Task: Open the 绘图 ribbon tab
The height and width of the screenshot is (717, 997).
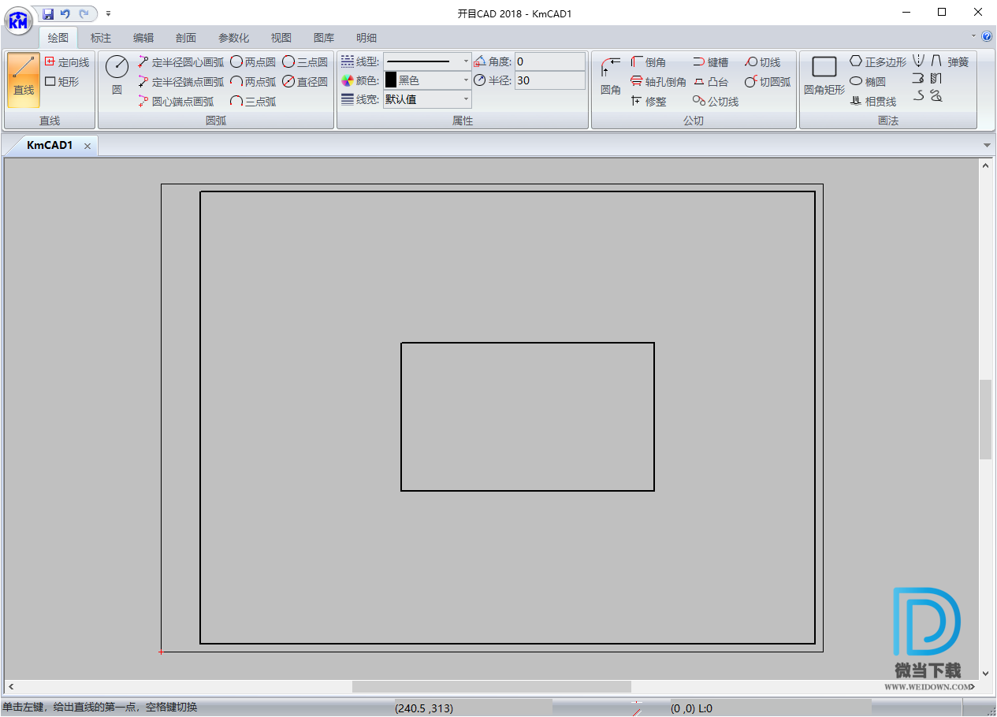Action: click(58, 38)
